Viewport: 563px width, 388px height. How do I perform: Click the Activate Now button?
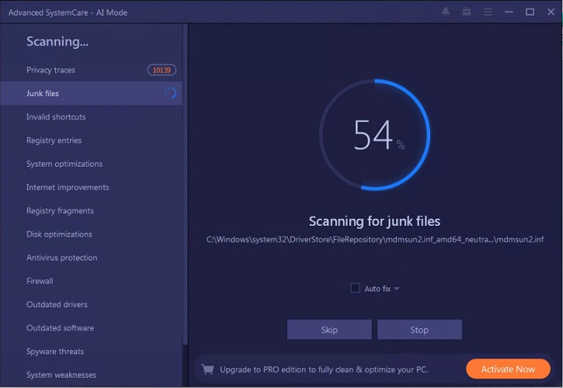(x=508, y=369)
